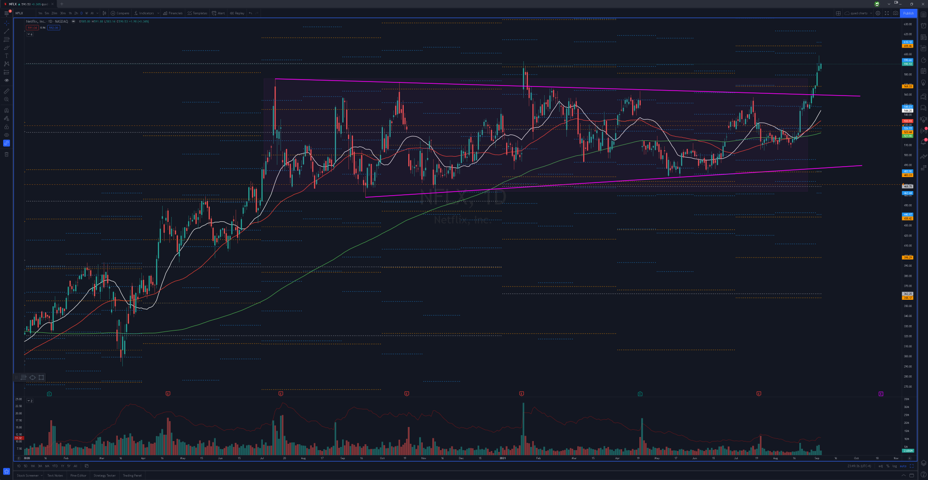The image size is (928, 480).
Task: Enter fullscreen chart mode
Action: pyautogui.click(x=887, y=13)
